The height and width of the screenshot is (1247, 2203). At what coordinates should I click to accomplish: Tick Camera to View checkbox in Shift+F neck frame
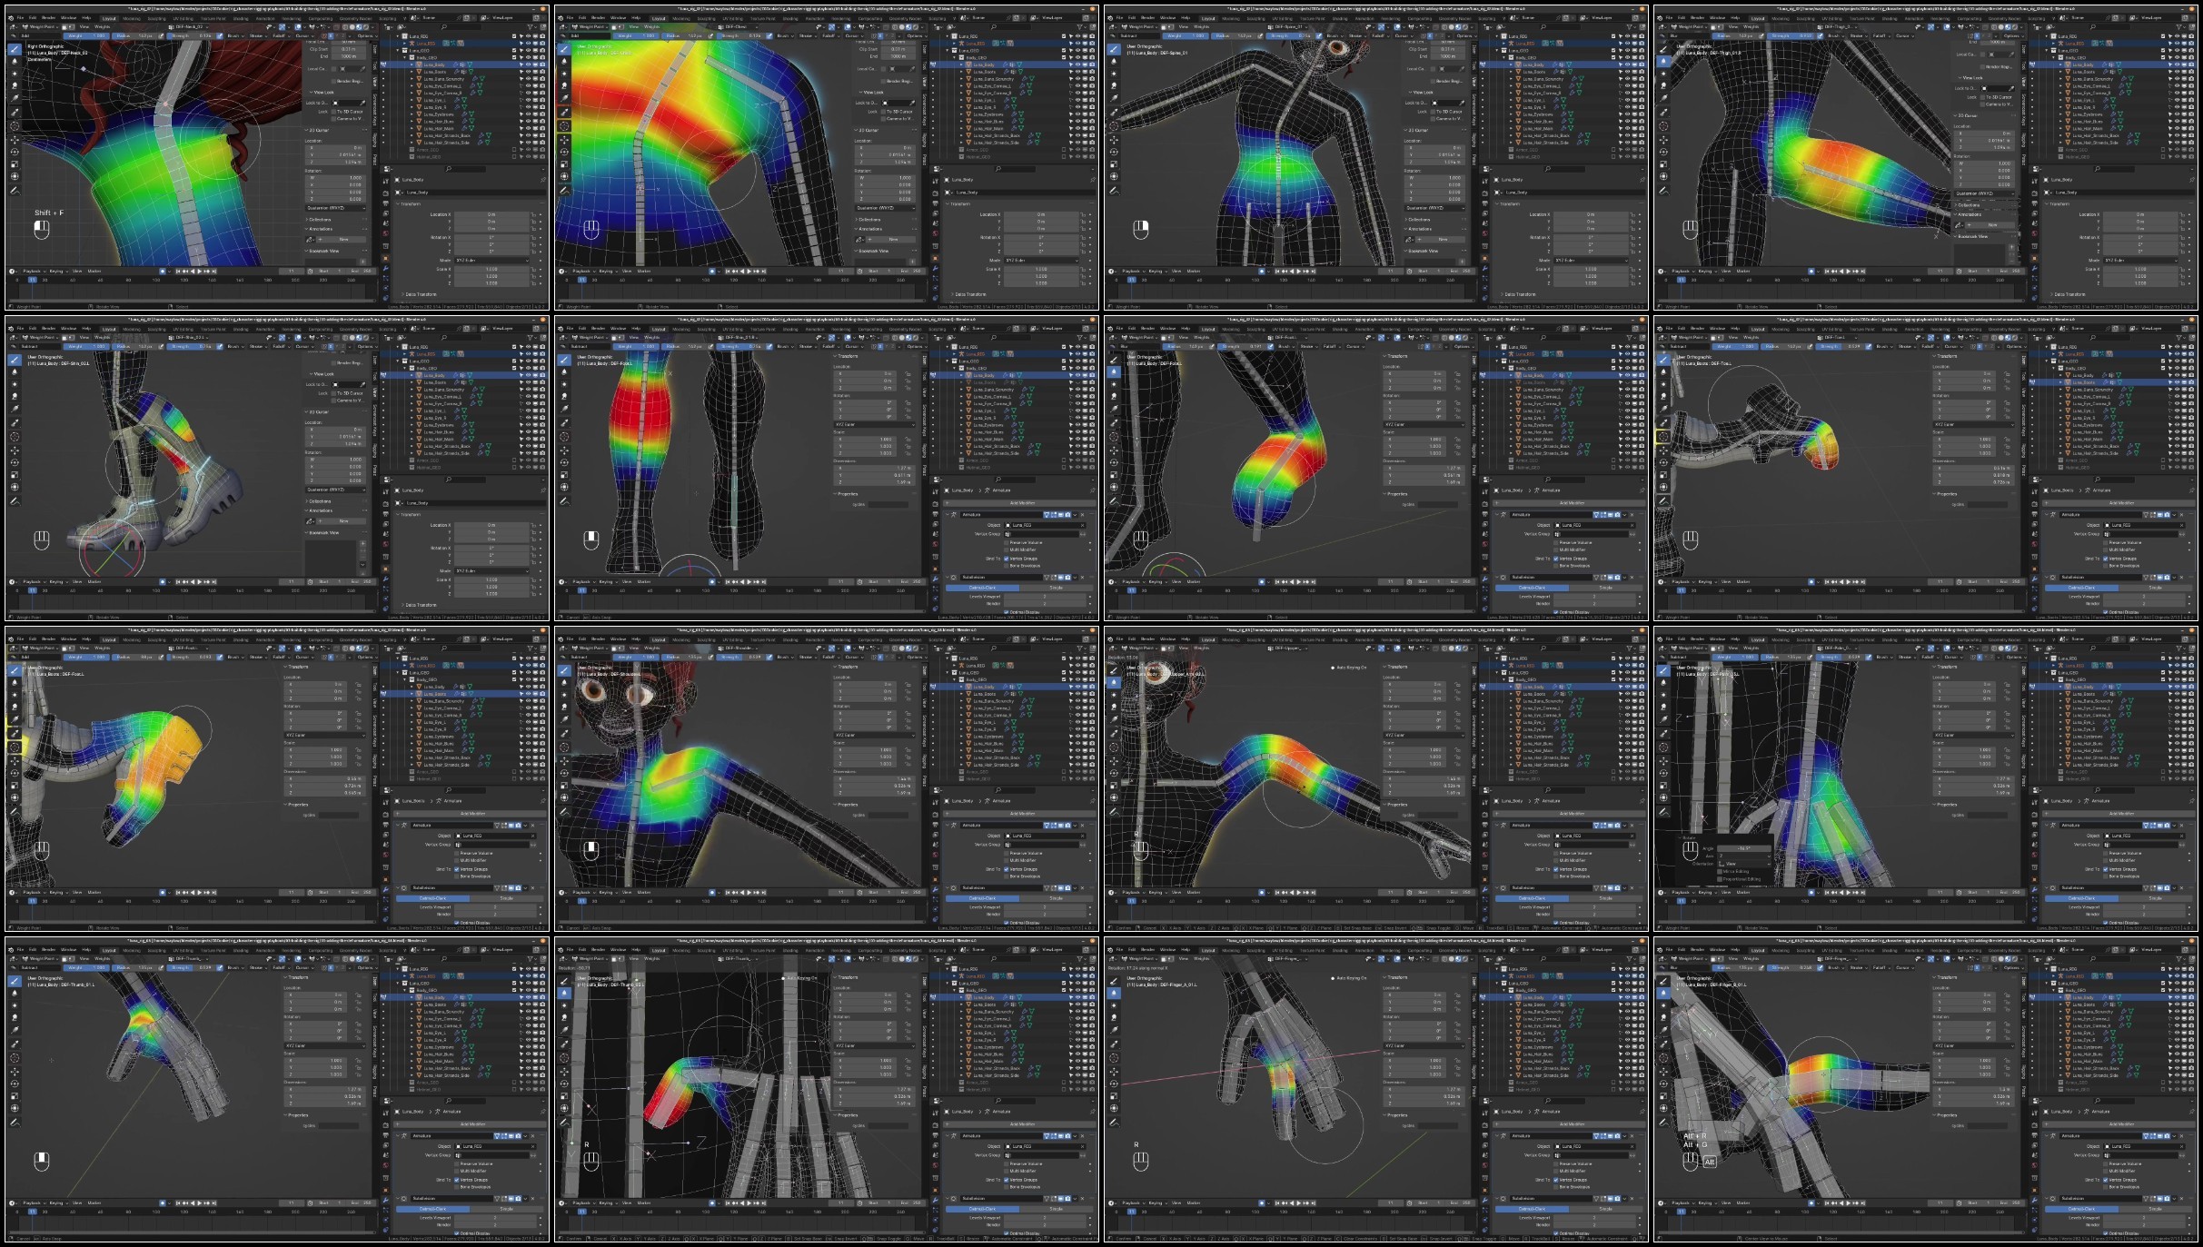[x=335, y=119]
